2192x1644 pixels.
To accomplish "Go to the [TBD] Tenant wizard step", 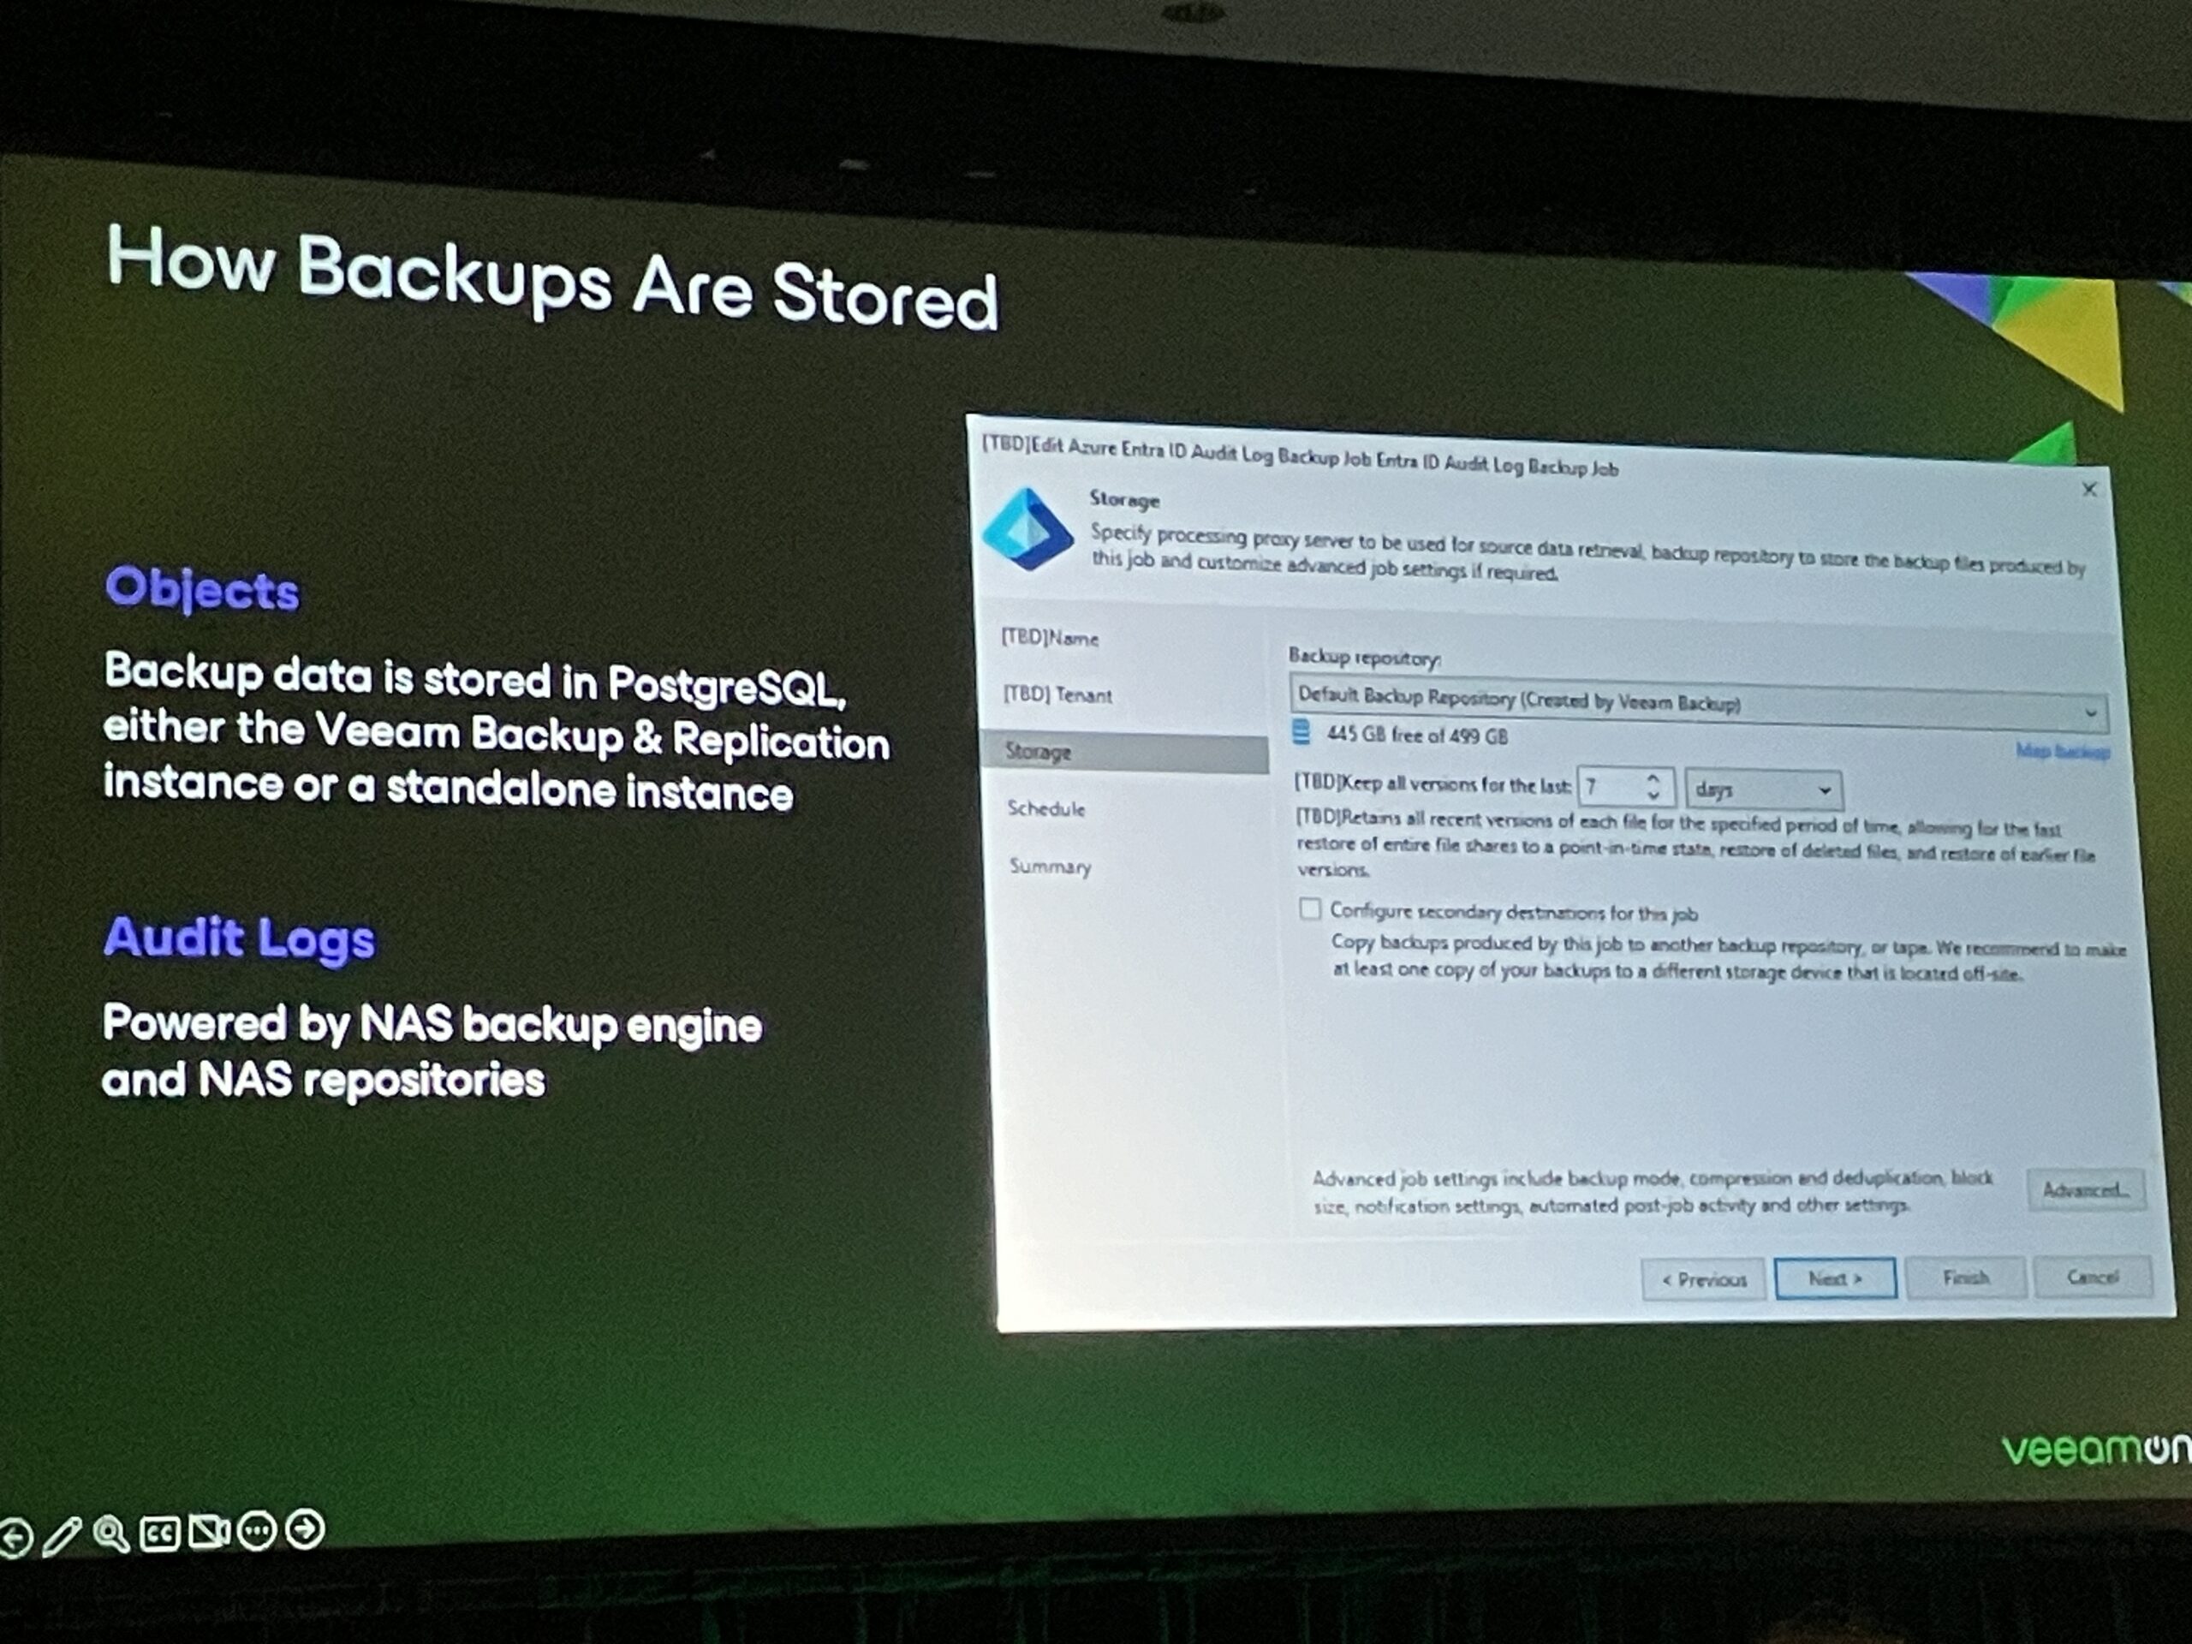I will pos(1057,694).
